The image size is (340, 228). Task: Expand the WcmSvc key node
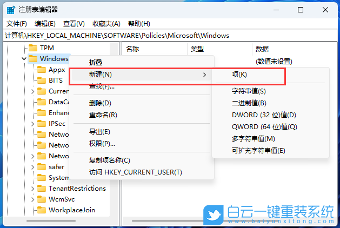click(x=33, y=199)
